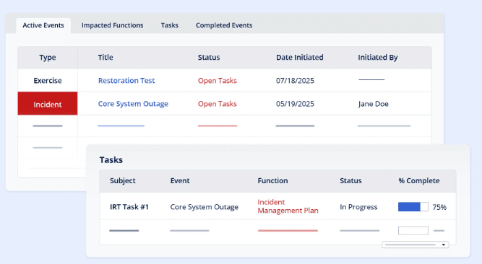Sort by the Type column header
This screenshot has height=264, width=482.
(48, 58)
